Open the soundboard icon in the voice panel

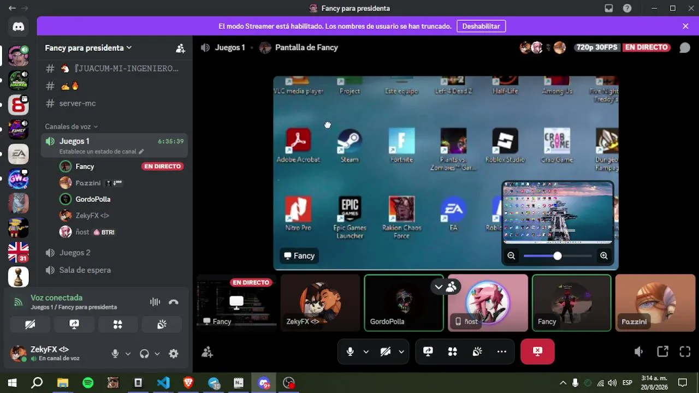click(162, 324)
